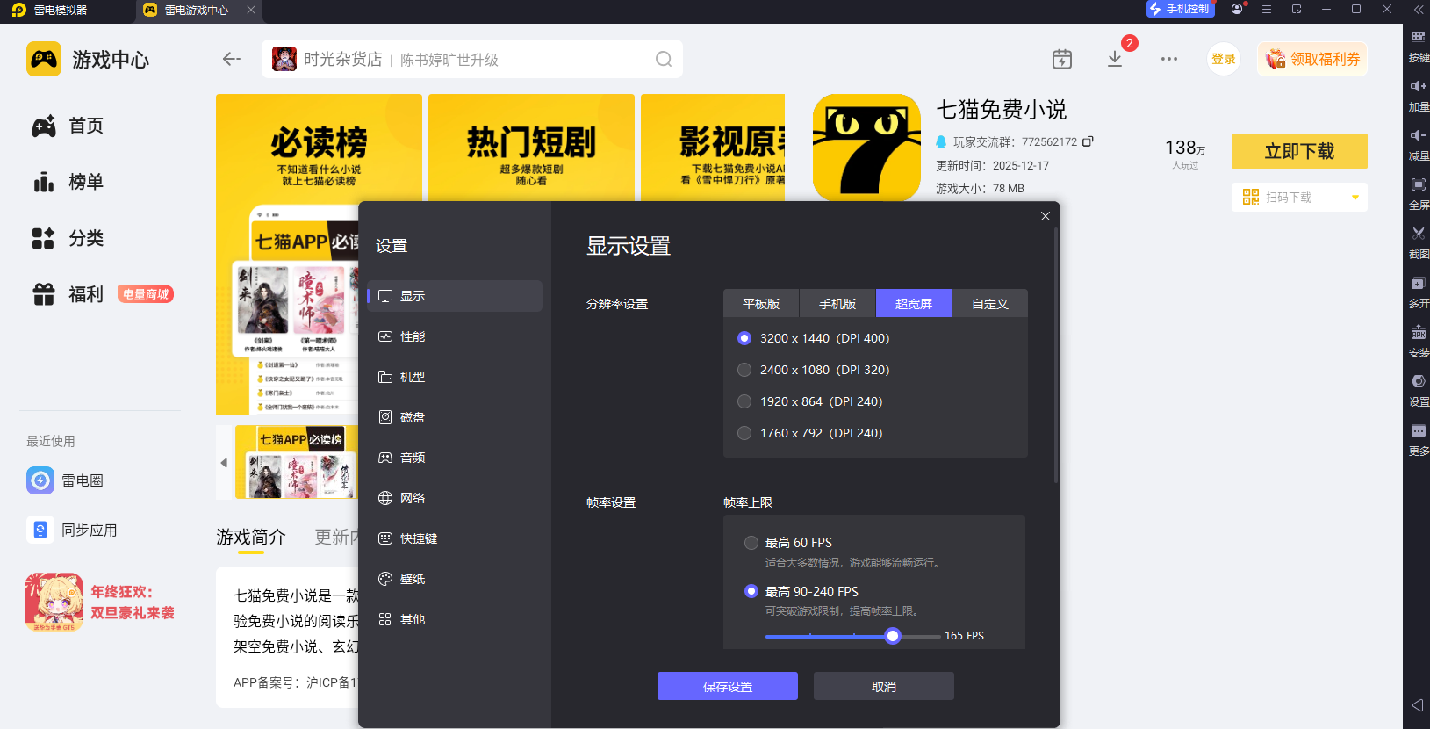The image size is (1430, 729).
Task: Expand the 扫码下载 dropdown arrow
Action: click(1355, 198)
